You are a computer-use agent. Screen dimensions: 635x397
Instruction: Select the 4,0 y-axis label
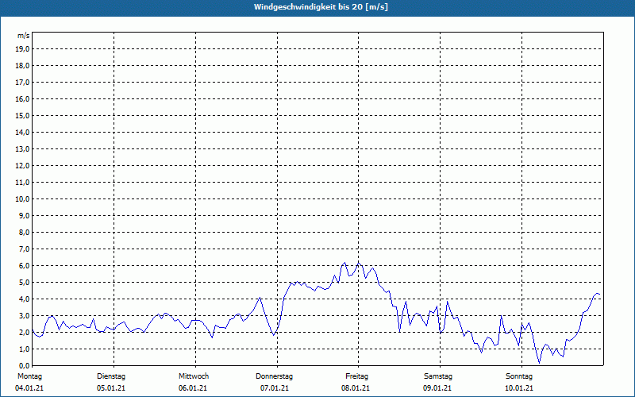pos(24,299)
